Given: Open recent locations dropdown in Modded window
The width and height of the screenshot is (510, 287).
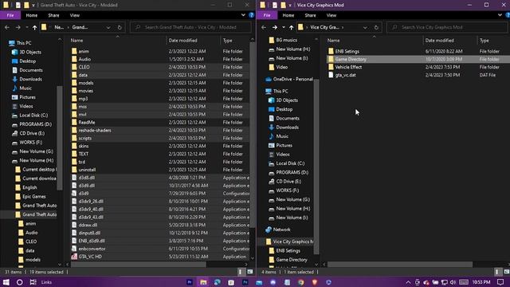Looking at the screenshot, I should click(x=26, y=27).
